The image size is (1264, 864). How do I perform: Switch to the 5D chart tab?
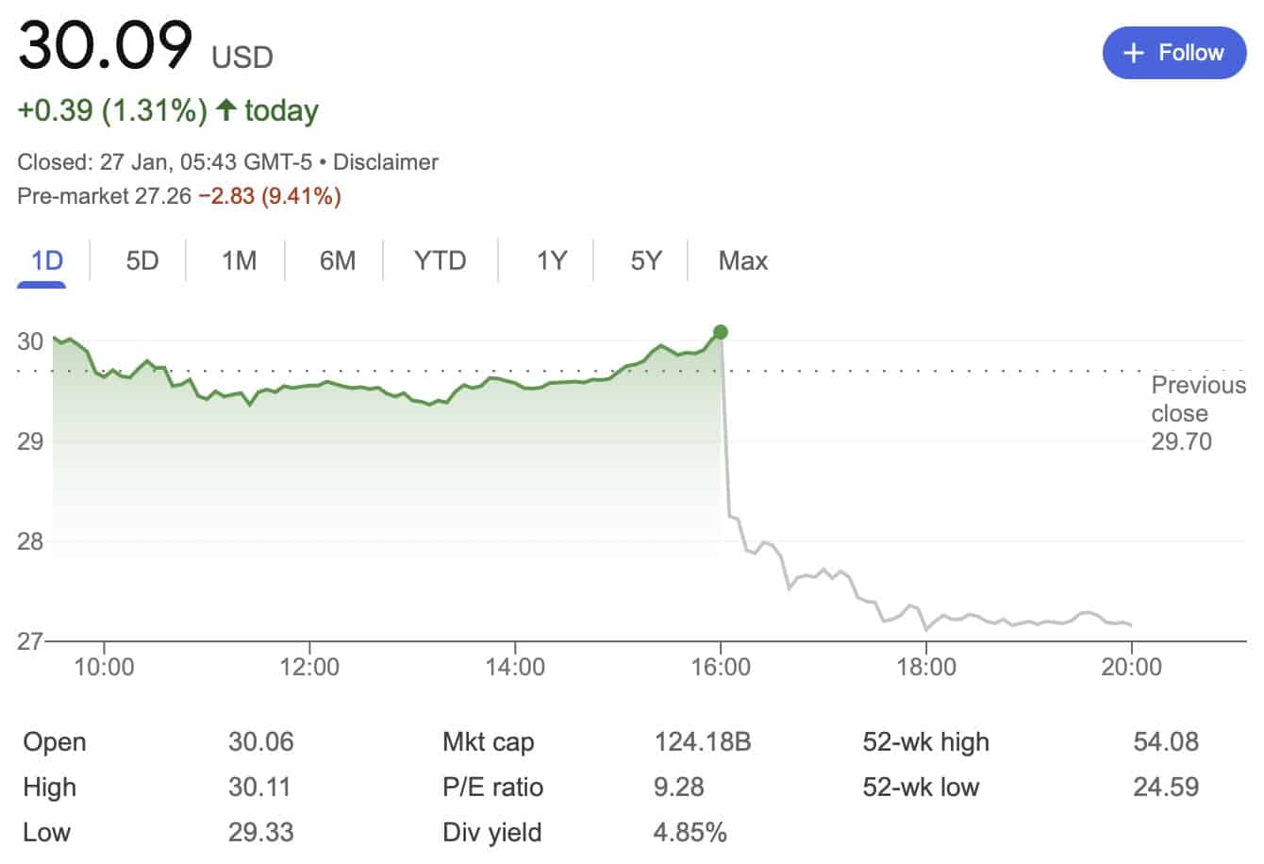click(x=142, y=260)
